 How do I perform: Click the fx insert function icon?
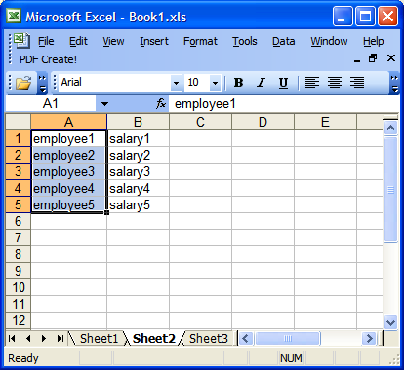pos(161,104)
